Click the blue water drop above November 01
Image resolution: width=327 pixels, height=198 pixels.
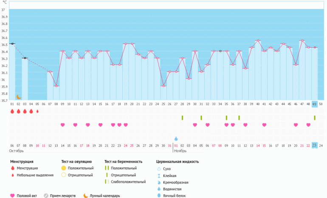pos(176,138)
